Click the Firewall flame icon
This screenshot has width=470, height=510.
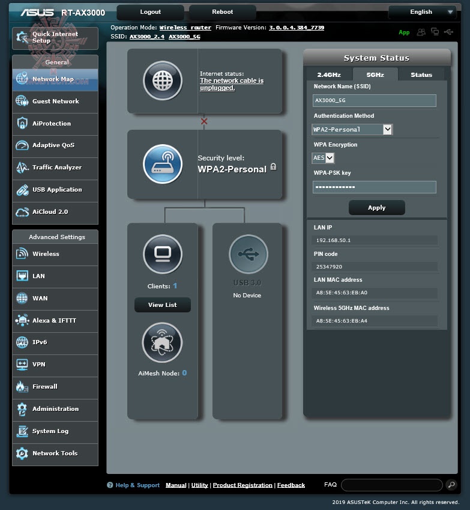pyautogui.click(x=22, y=387)
